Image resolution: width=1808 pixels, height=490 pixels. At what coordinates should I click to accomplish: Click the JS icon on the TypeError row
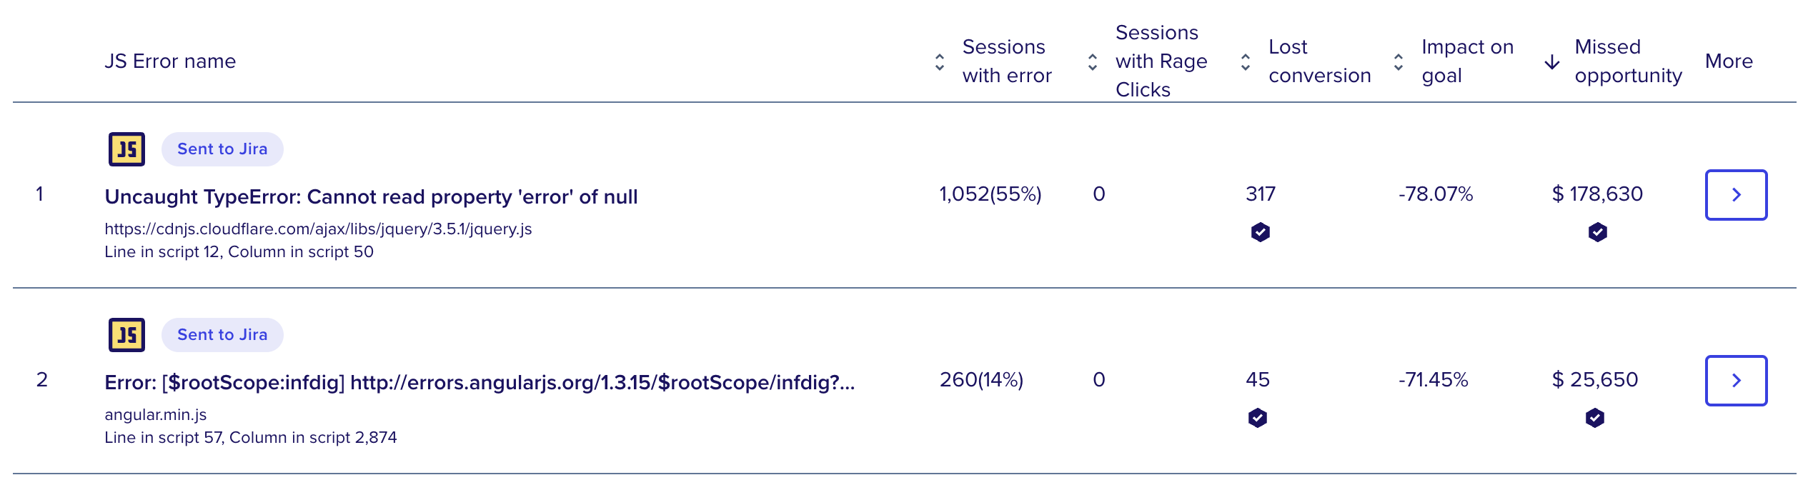126,149
